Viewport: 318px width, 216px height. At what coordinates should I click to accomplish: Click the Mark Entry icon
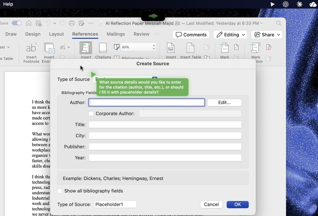point(224,48)
